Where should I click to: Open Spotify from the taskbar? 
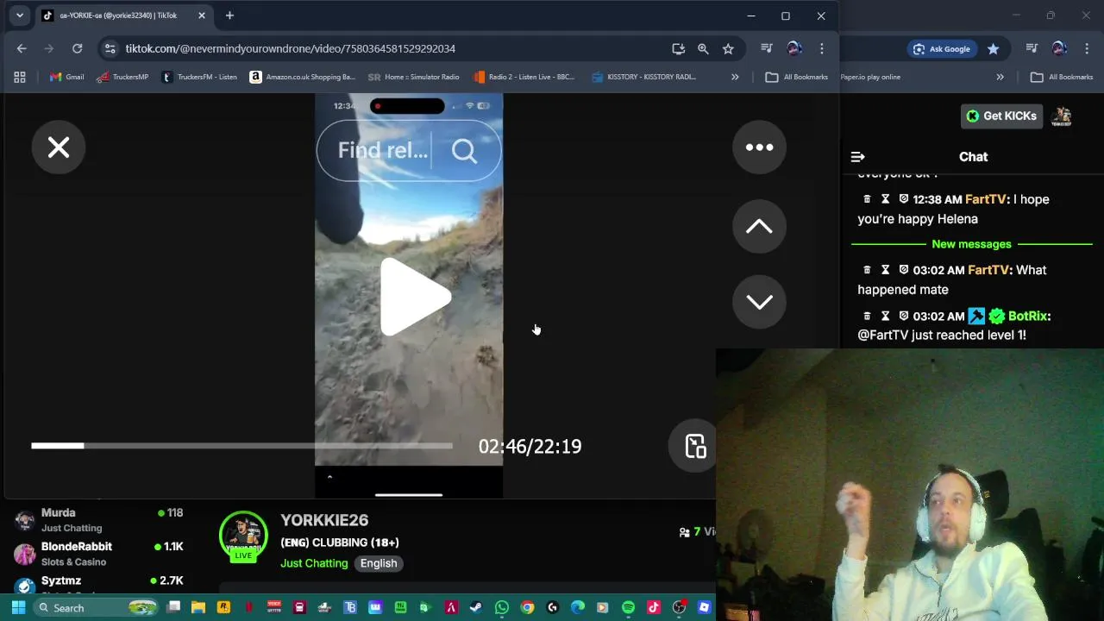[x=628, y=607]
